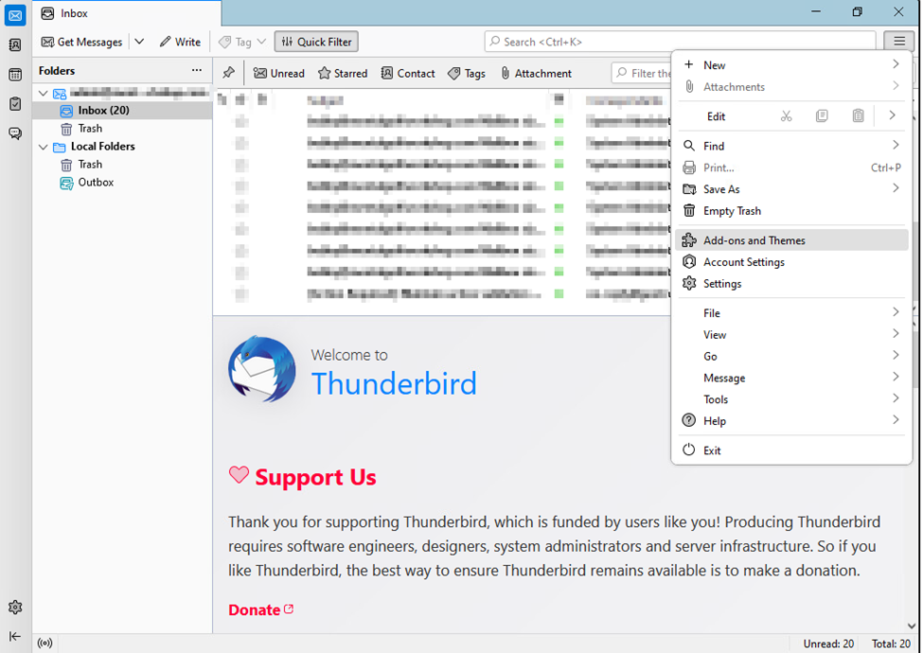923x653 pixels.
Task: Toggle the Starred quick filter
Action: (x=343, y=73)
